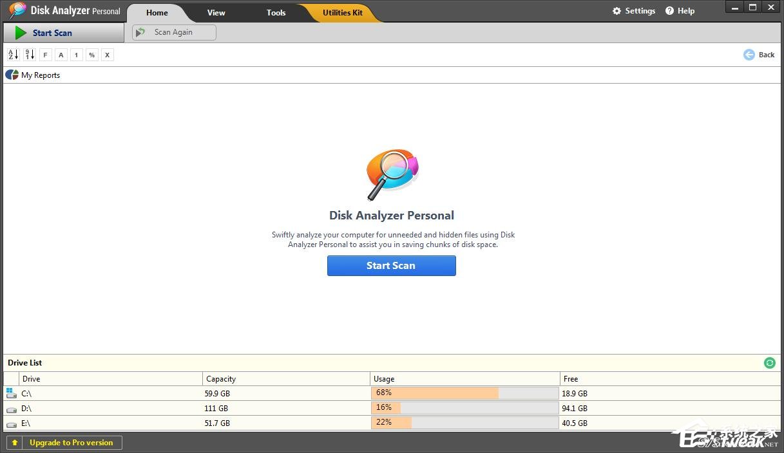
Task: Click the upgrade arrow icon at bottom
Action: click(15, 443)
